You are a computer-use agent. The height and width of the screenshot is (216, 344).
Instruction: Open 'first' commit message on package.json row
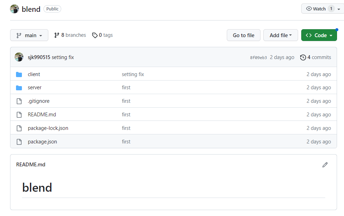[x=126, y=142]
